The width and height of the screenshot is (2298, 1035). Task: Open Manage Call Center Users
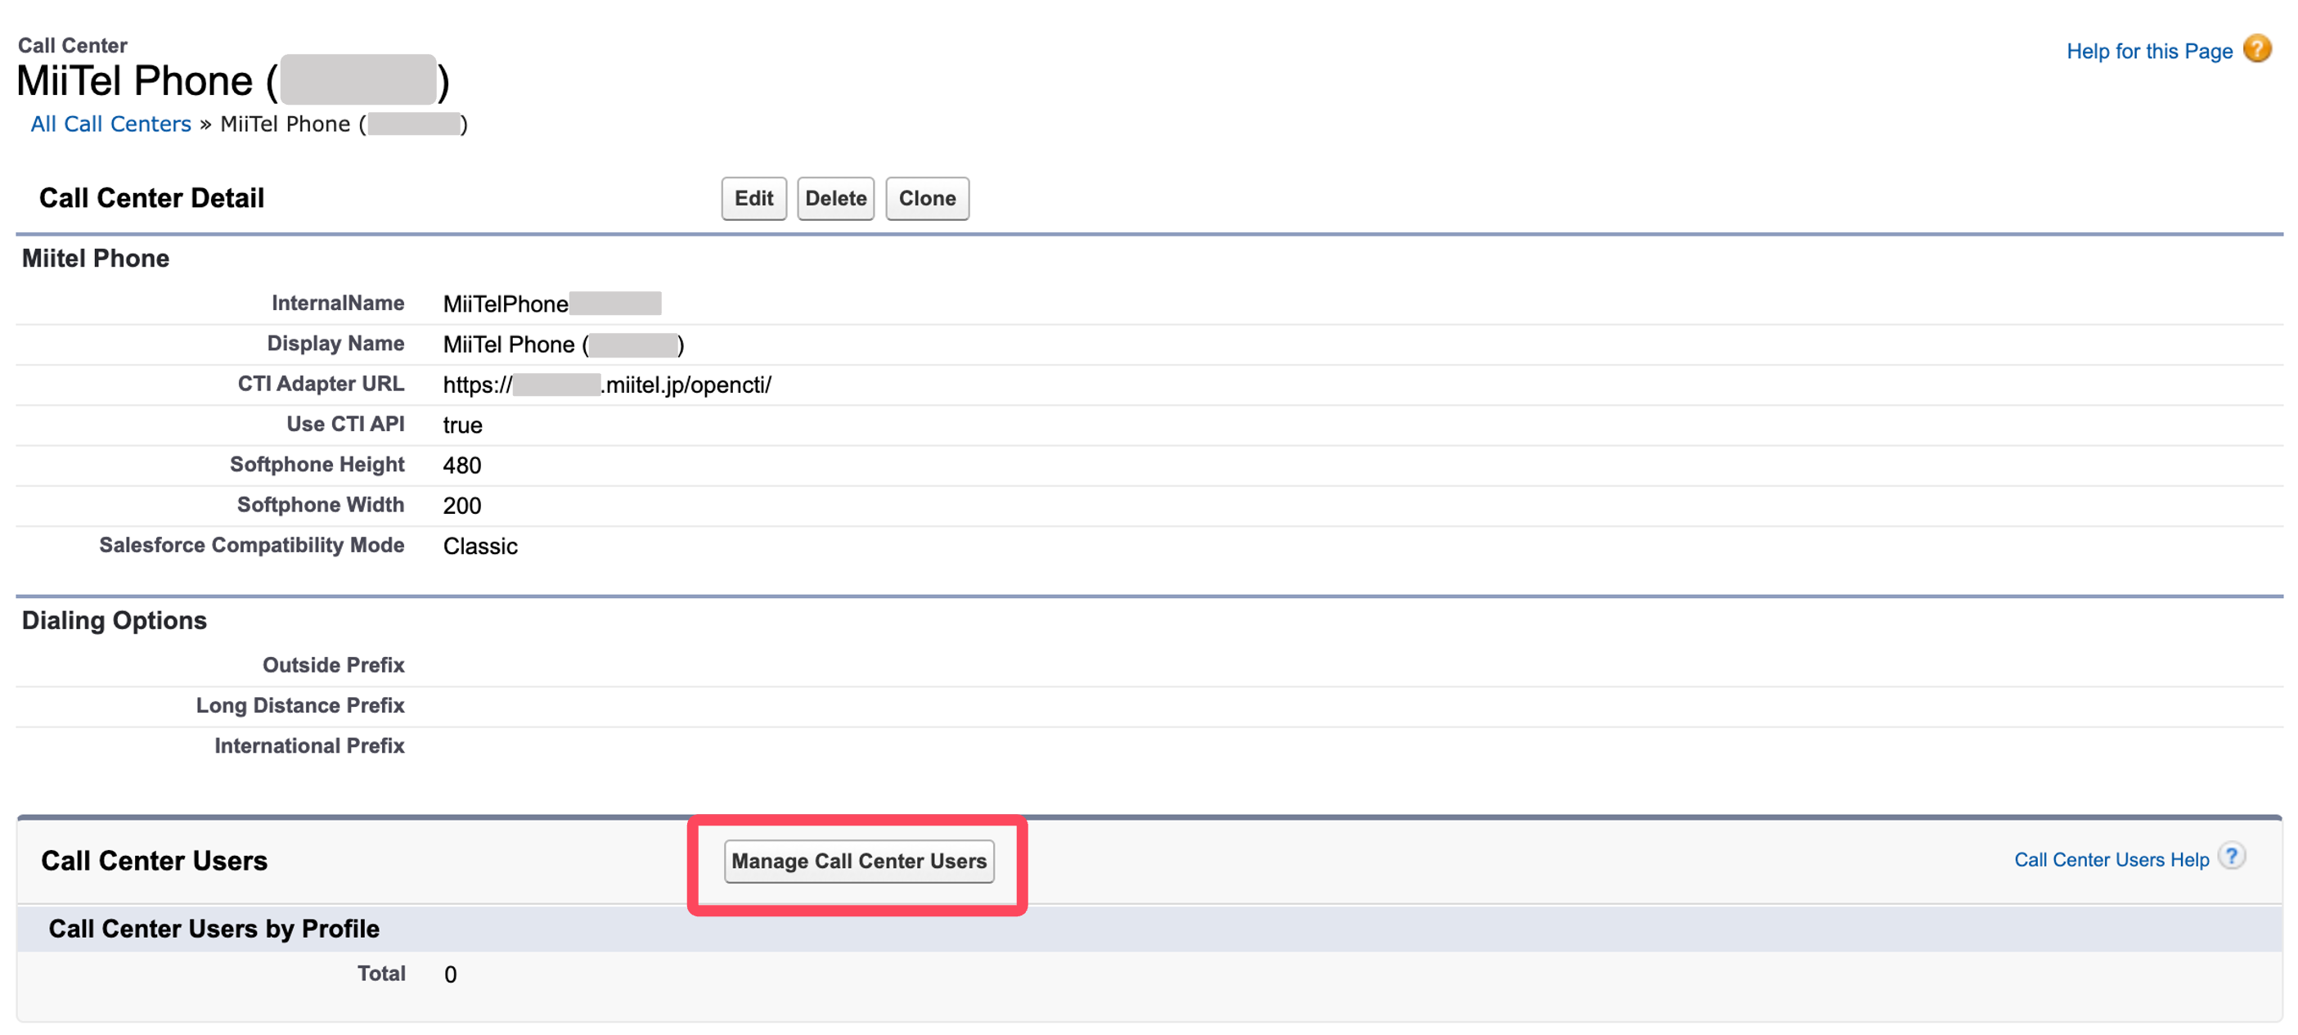click(859, 861)
